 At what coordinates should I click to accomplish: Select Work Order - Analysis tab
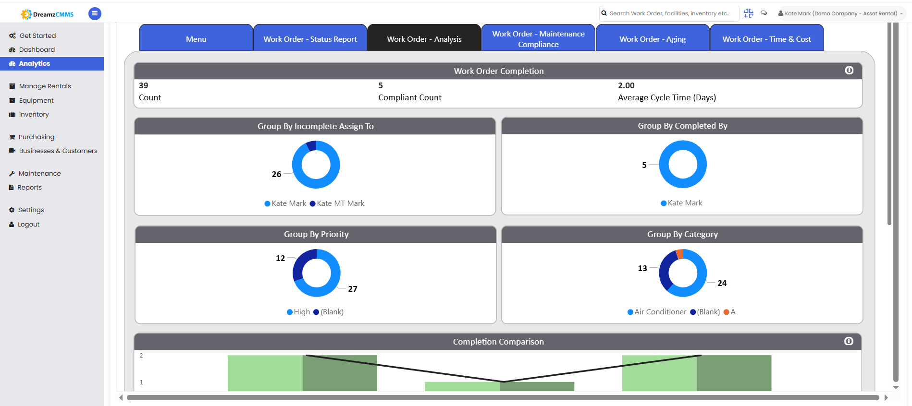424,38
